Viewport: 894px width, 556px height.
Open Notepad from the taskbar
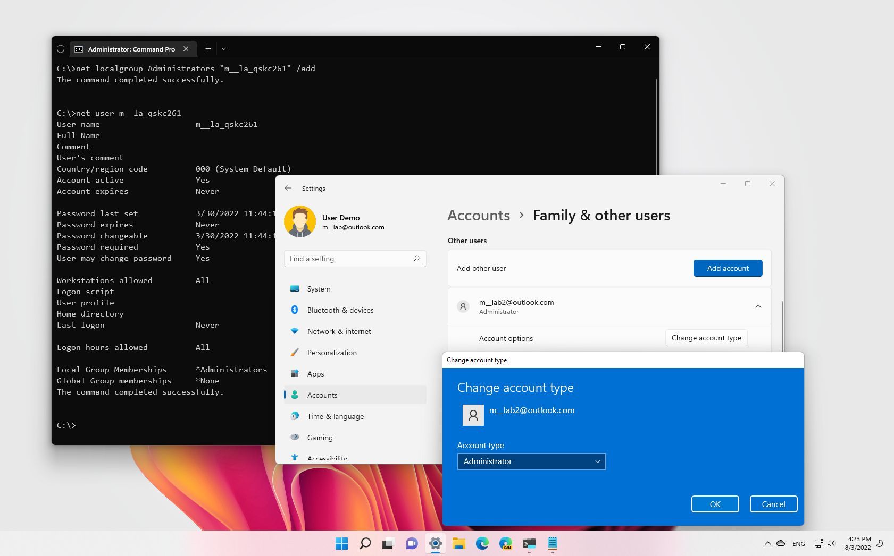coord(552,543)
